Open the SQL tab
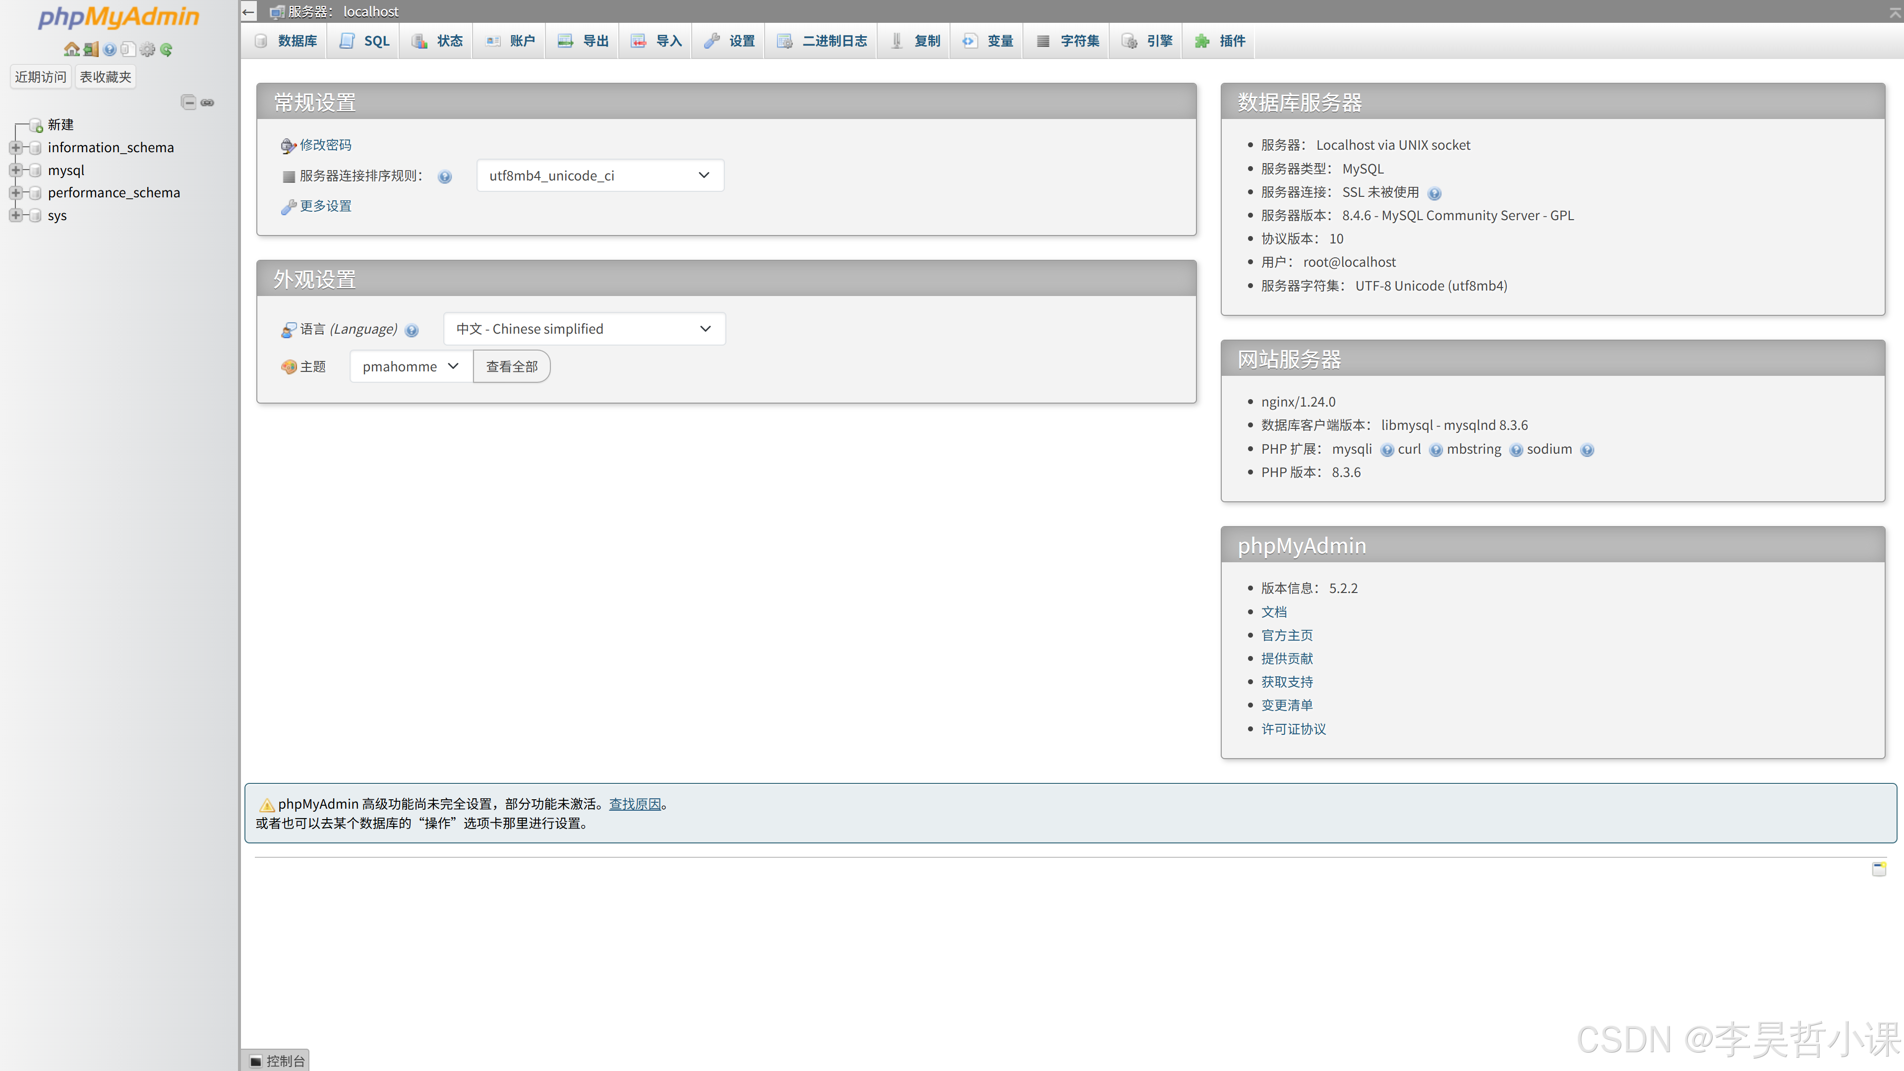 click(x=364, y=41)
